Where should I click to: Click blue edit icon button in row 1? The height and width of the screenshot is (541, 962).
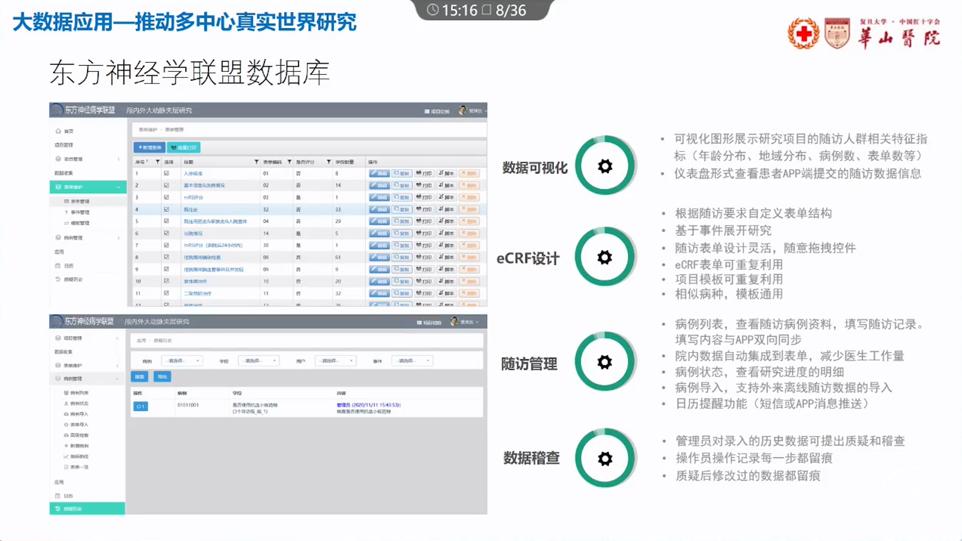tap(379, 173)
